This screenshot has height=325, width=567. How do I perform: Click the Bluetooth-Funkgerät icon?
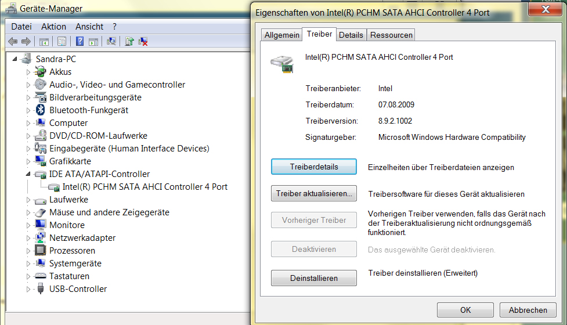click(x=40, y=110)
